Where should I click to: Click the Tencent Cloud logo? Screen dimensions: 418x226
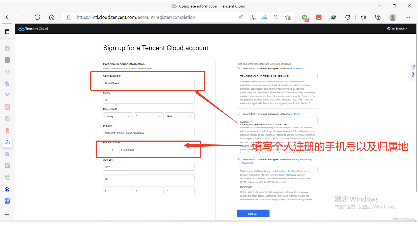click(x=33, y=29)
